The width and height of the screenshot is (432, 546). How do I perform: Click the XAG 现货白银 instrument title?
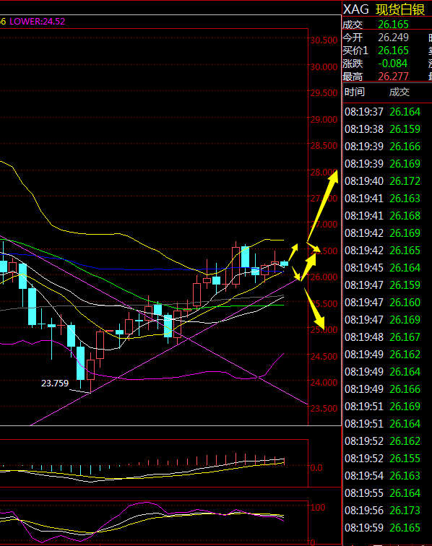click(x=384, y=9)
